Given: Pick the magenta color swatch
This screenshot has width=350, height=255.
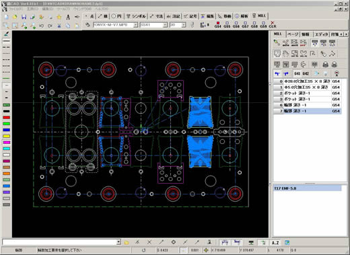Looking at the screenshot, I should pos(6,143).
